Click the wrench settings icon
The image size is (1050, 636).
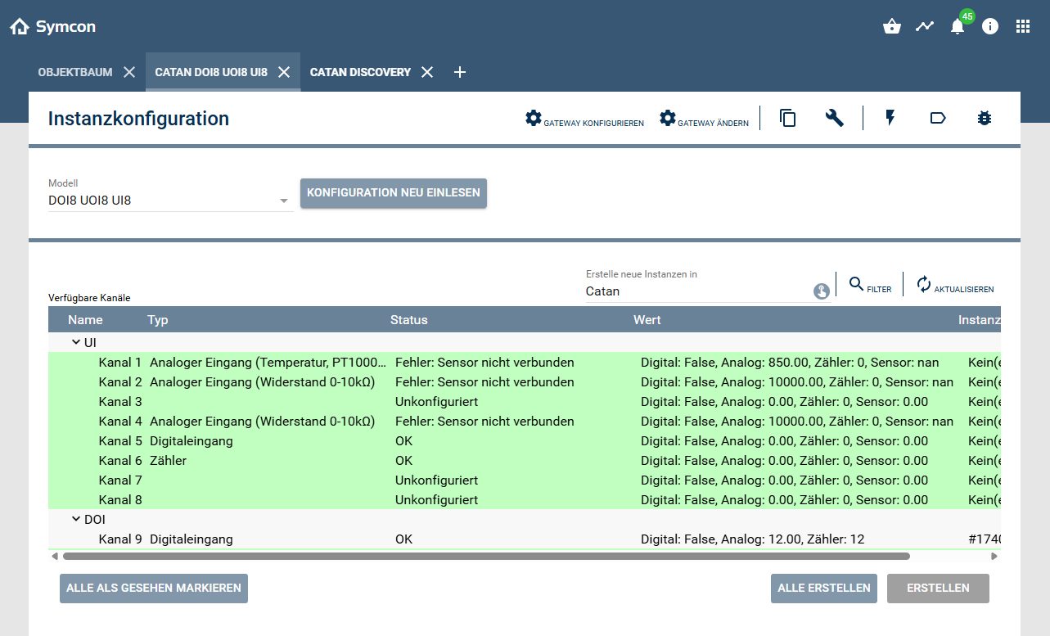tap(834, 119)
